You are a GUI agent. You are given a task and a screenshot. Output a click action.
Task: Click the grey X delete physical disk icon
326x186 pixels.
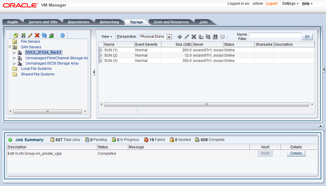coord(194,37)
